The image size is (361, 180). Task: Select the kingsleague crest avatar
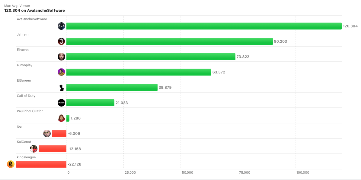pyautogui.click(x=10, y=164)
